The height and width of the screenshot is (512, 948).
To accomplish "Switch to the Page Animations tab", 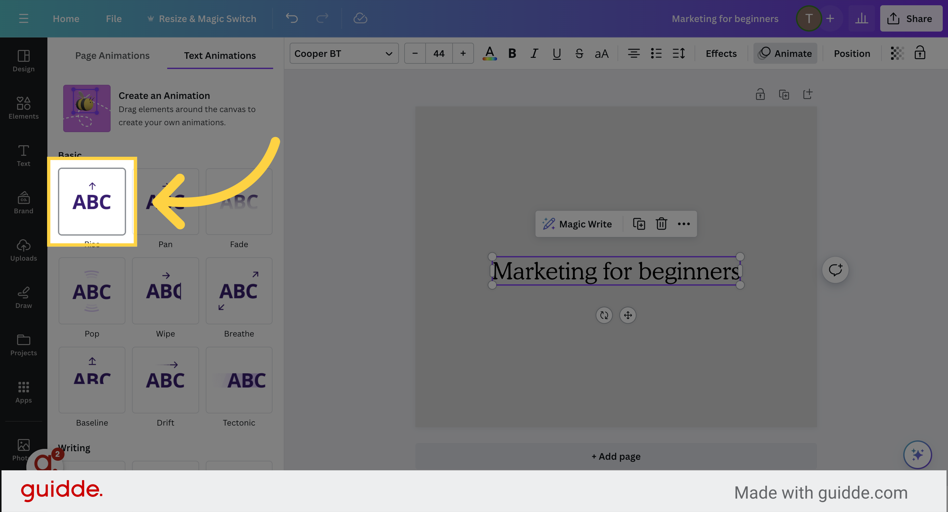I will coord(112,55).
